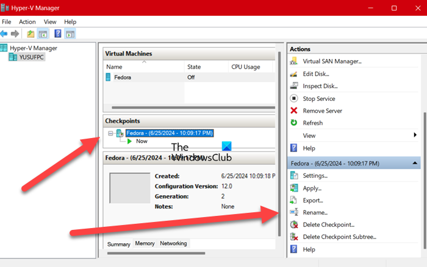
Task: Sort virtual machines by Name column
Action: [144, 67]
